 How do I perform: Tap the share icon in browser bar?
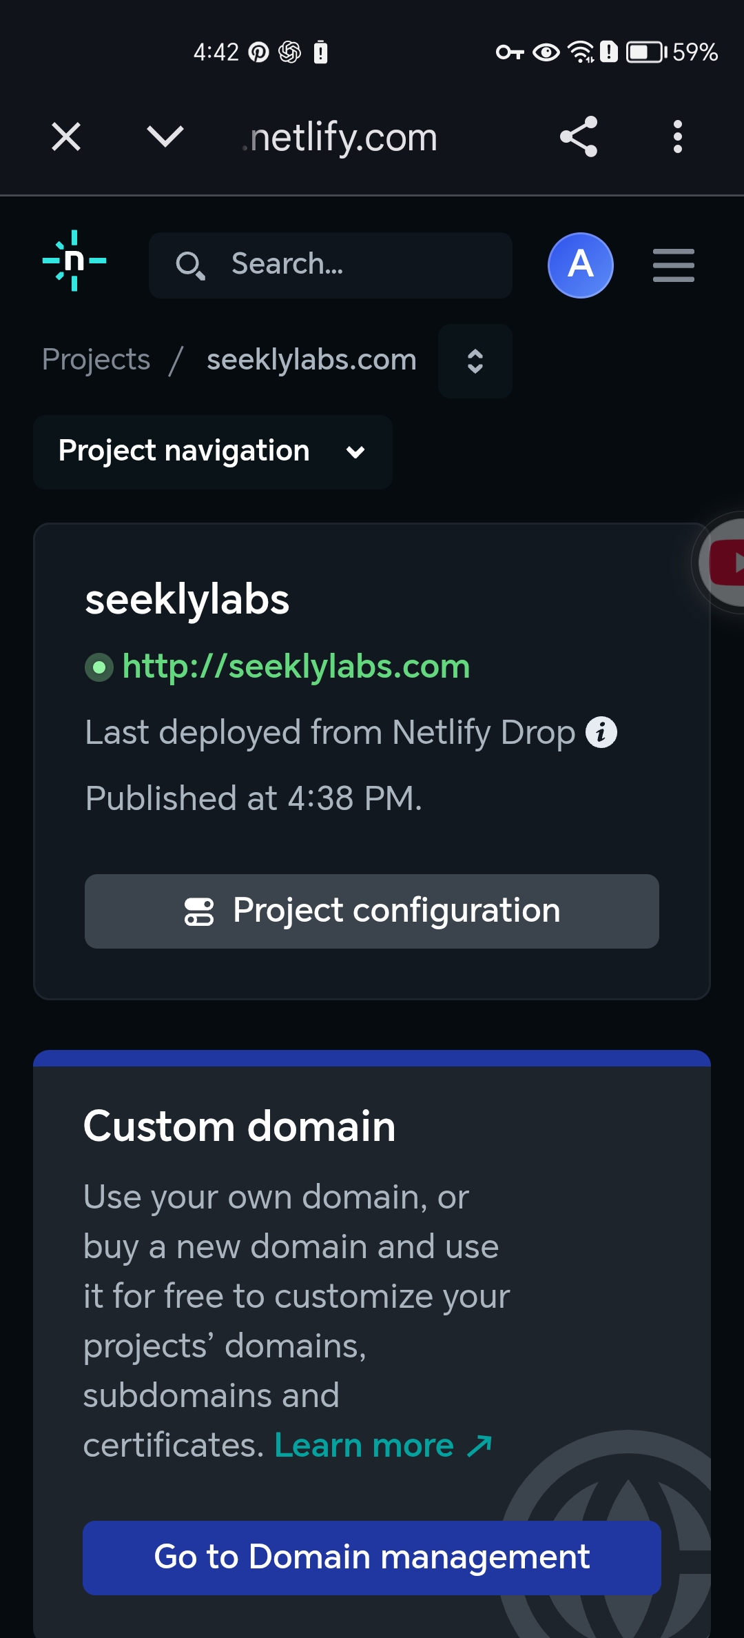579,136
